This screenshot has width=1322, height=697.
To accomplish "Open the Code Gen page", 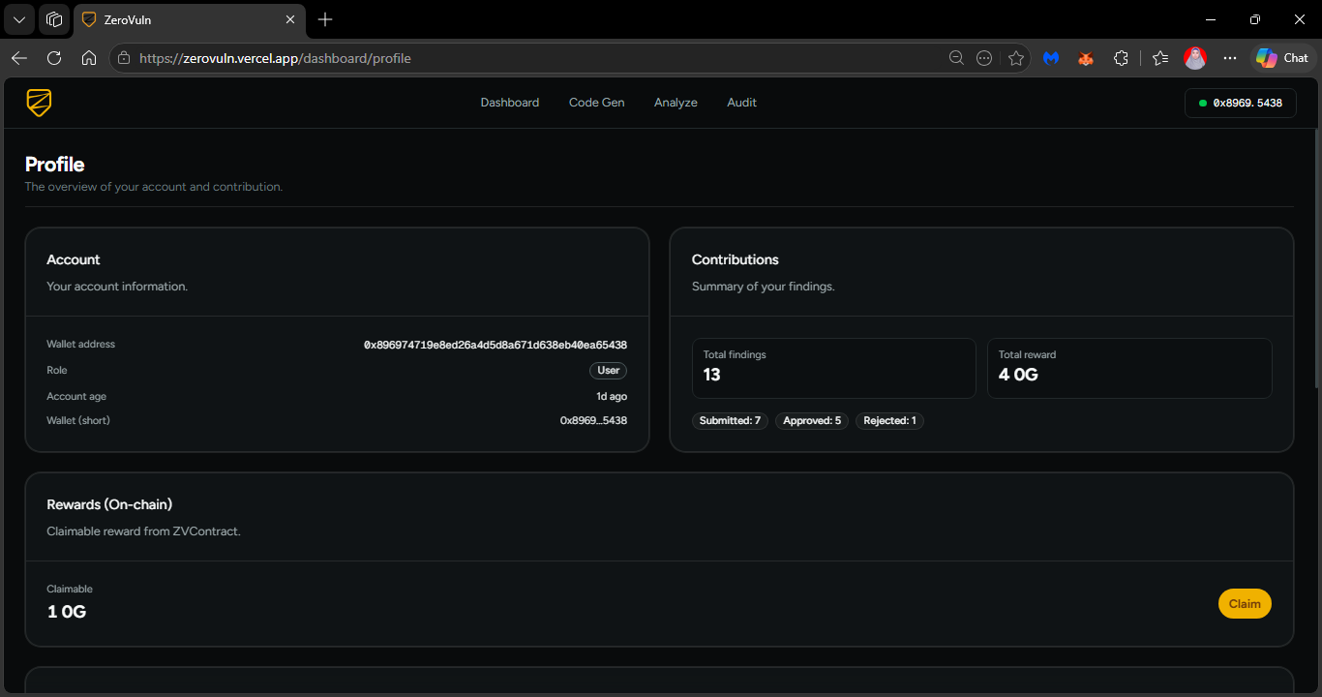I will coord(597,103).
